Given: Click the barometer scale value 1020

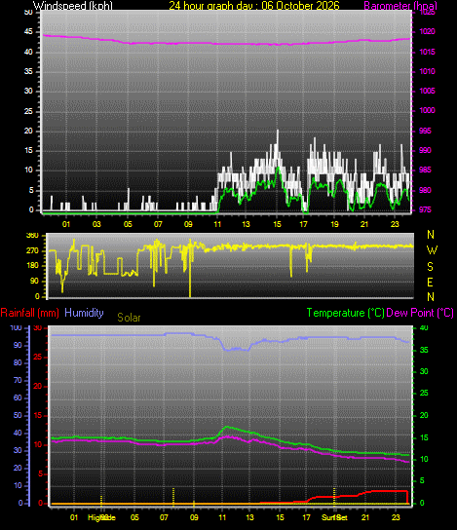Looking at the screenshot, I should pyautogui.click(x=427, y=32).
